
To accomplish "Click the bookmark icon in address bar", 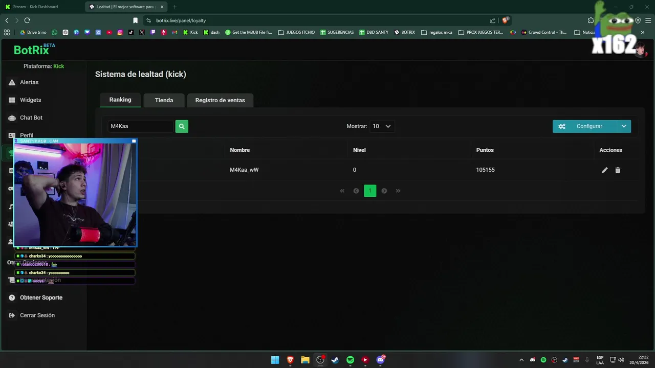I will [135, 20].
